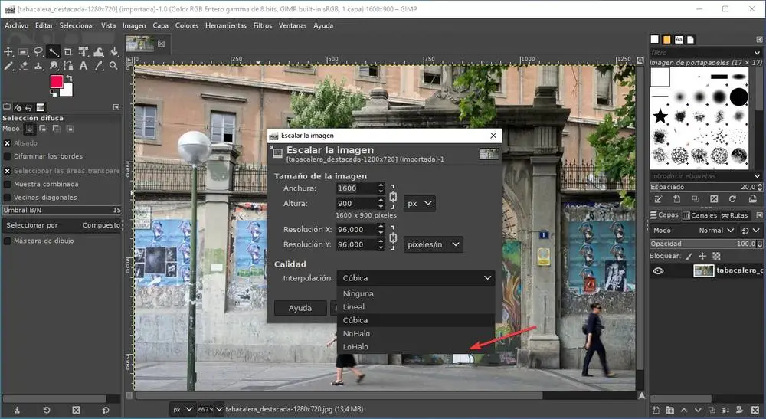766x419 pixels.
Task: Choose Lineal interpolation option
Action: click(x=416, y=306)
